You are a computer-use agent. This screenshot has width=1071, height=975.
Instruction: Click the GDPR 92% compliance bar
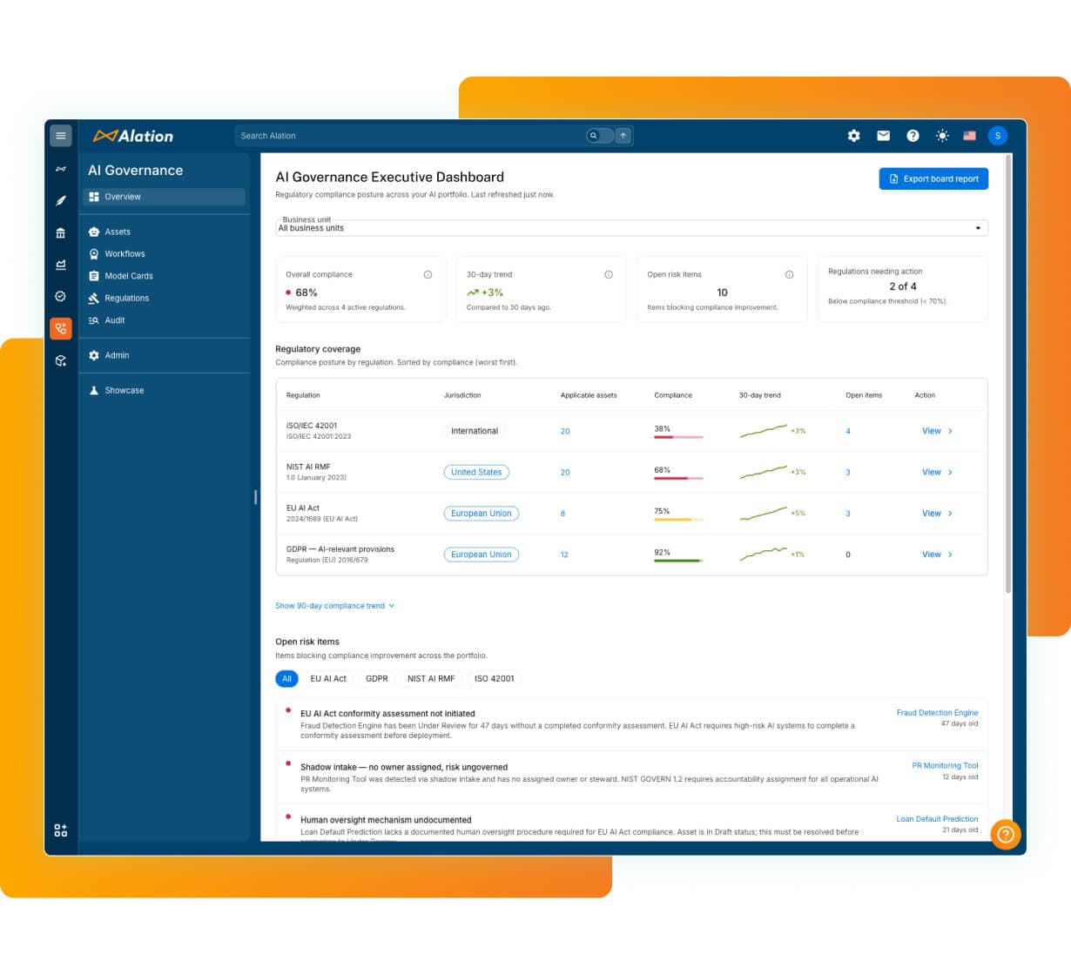(678, 561)
